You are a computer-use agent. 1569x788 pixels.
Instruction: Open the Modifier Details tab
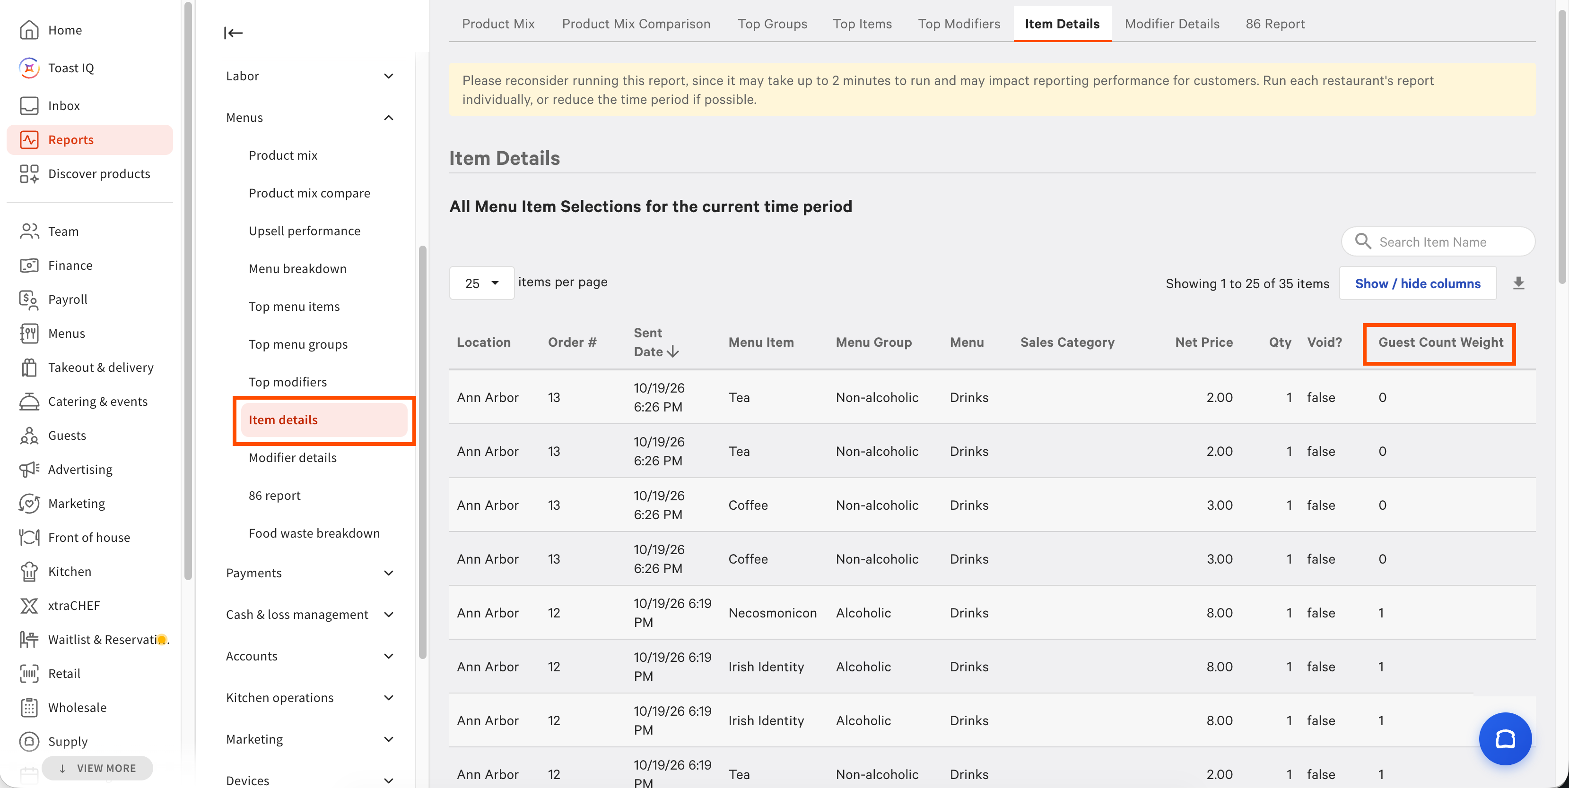[1171, 24]
